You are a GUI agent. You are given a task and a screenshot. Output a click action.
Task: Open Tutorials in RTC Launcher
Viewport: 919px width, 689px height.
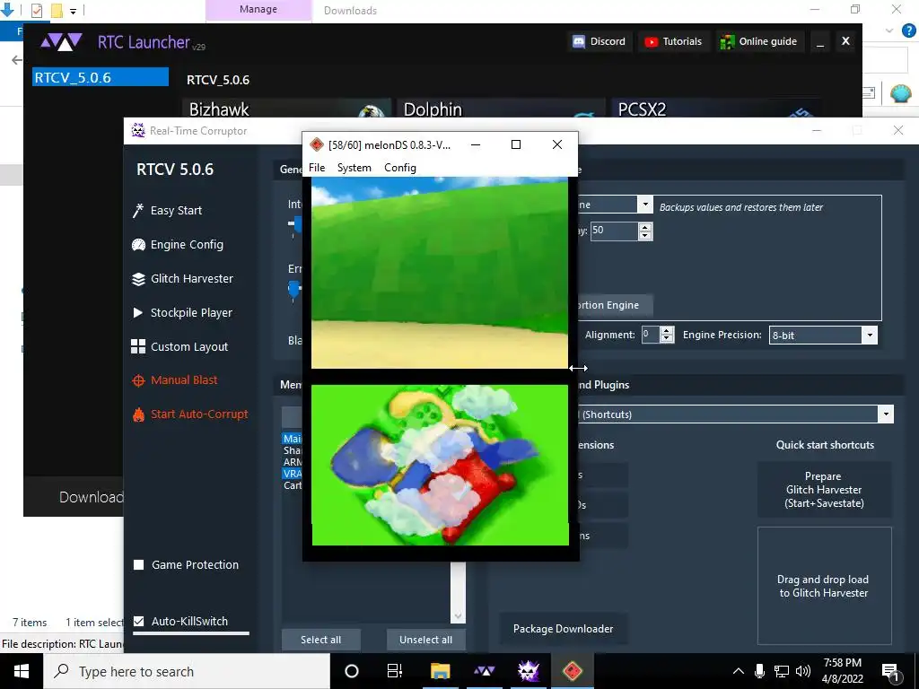pos(674,41)
